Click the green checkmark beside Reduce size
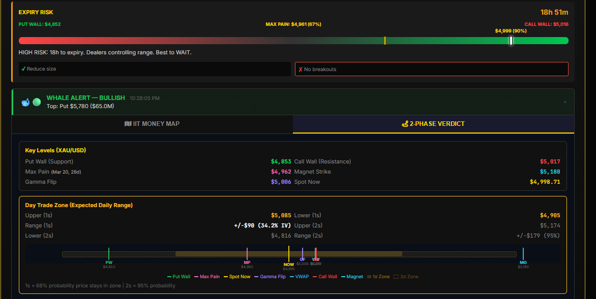 point(23,69)
